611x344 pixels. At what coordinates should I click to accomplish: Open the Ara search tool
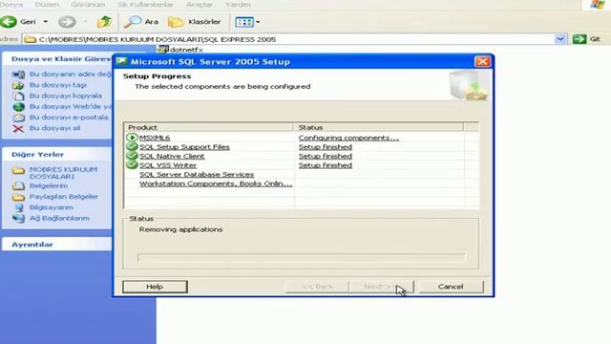tap(141, 22)
